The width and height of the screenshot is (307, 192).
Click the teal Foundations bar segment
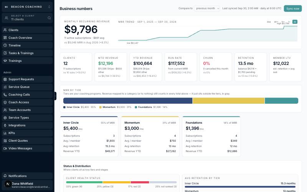pyautogui.click(x=281, y=101)
